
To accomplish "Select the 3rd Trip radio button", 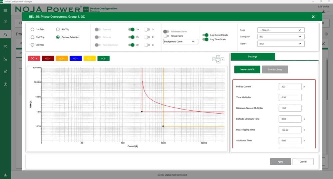I will pos(32,45).
